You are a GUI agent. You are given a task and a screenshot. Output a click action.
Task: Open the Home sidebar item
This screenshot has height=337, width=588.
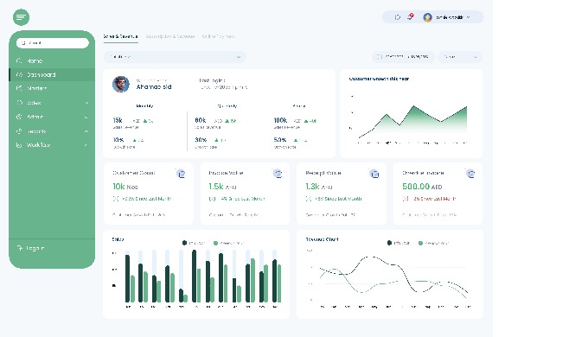52,60
